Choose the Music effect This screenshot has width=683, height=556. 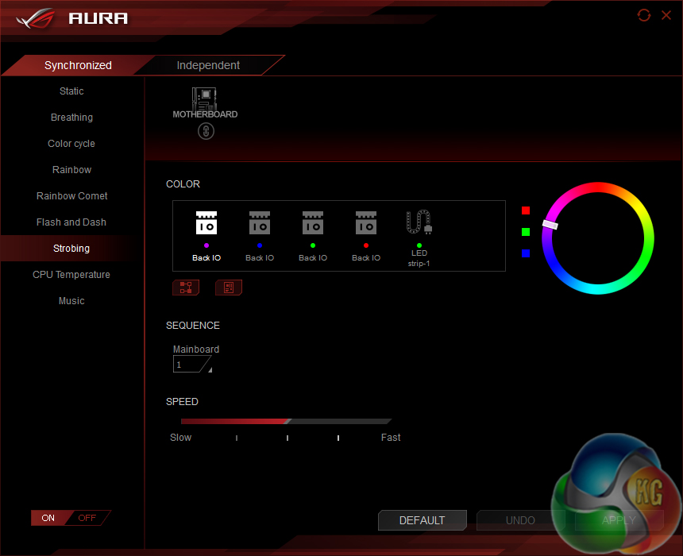tap(71, 301)
